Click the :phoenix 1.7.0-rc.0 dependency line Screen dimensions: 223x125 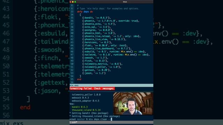(x=111, y=21)
